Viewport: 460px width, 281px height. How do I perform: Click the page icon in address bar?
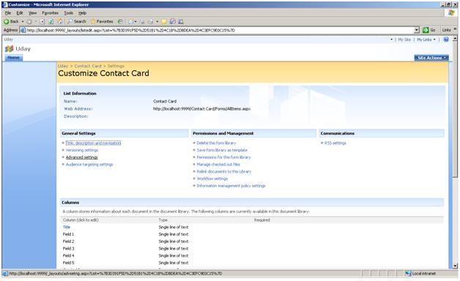[23, 30]
